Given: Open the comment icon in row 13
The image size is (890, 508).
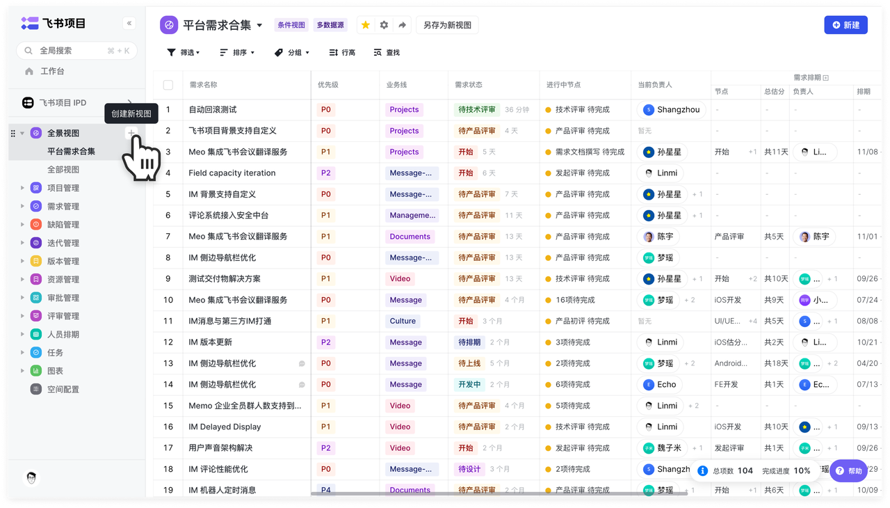Looking at the screenshot, I should click(x=302, y=363).
